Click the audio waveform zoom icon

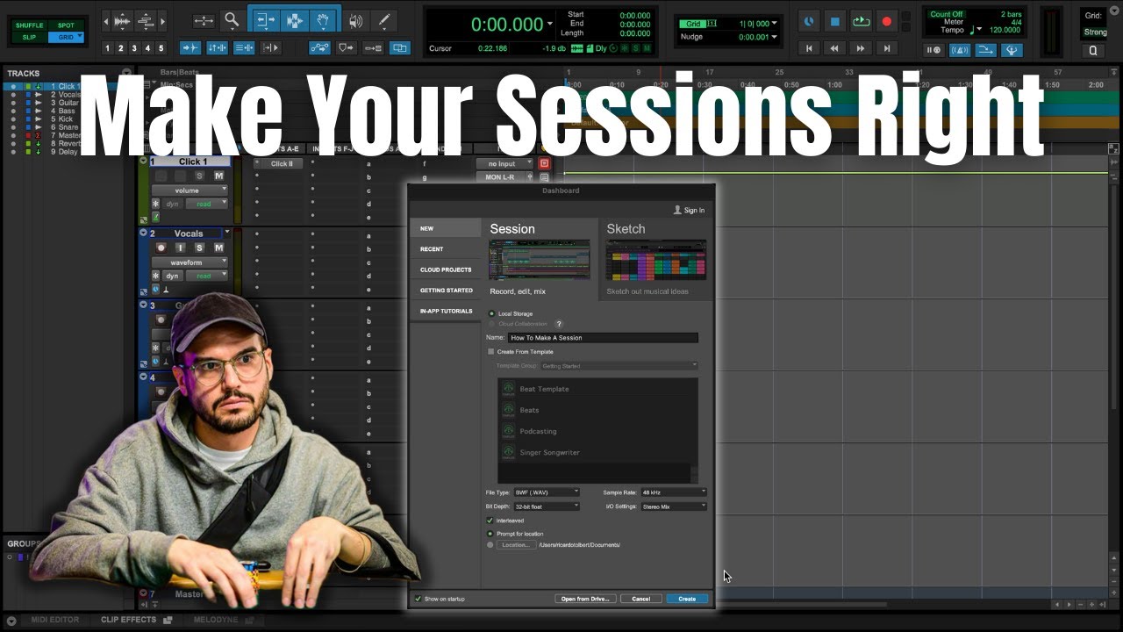122,20
